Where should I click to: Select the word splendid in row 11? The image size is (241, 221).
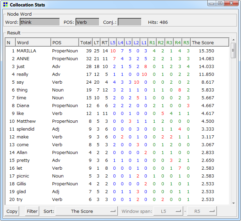26,129
